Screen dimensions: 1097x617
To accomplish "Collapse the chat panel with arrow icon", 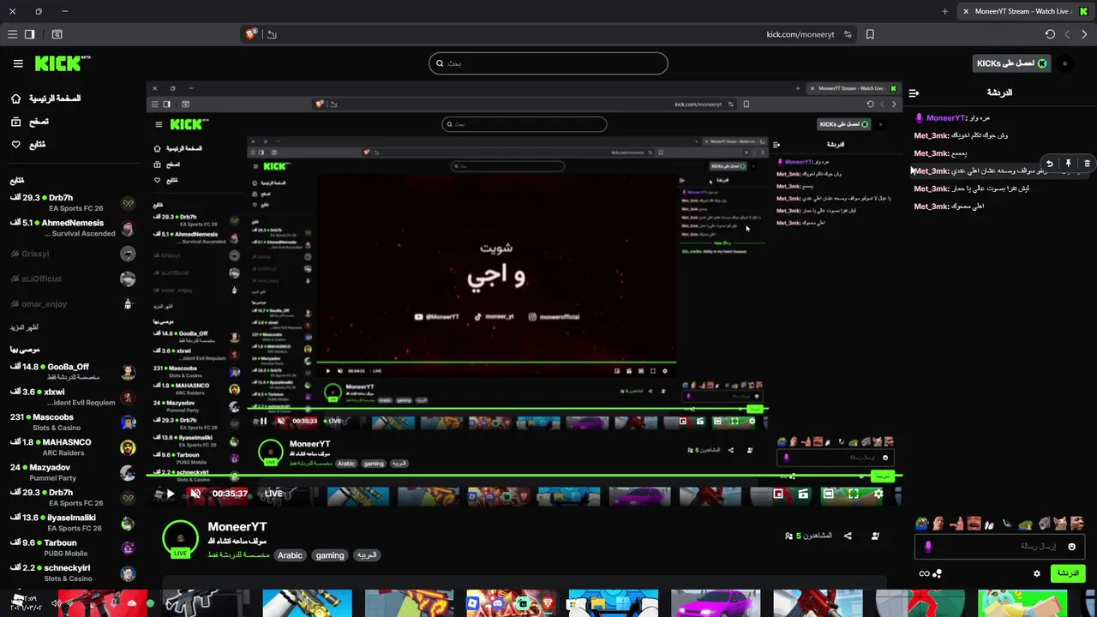I will coord(914,93).
